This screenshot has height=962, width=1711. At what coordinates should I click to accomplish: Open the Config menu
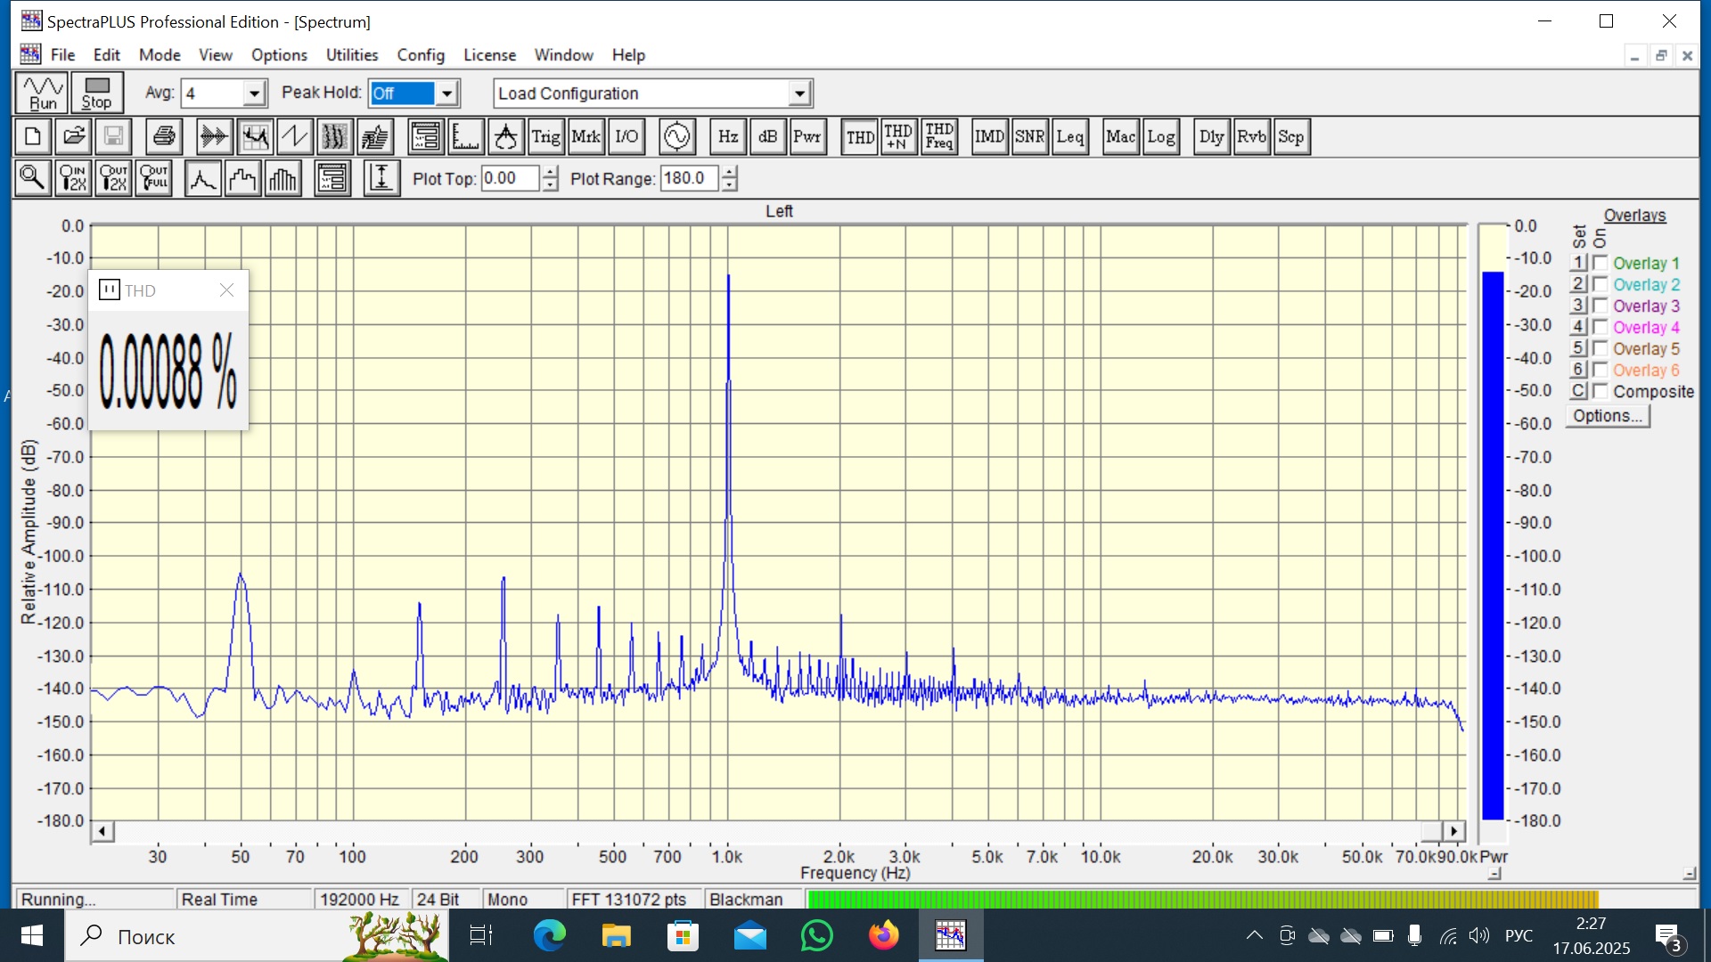(x=420, y=55)
